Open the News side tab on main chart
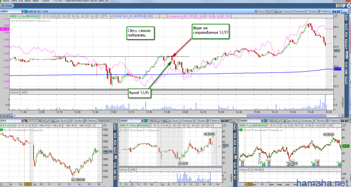This screenshot has width=351, height=187. (346, 80)
